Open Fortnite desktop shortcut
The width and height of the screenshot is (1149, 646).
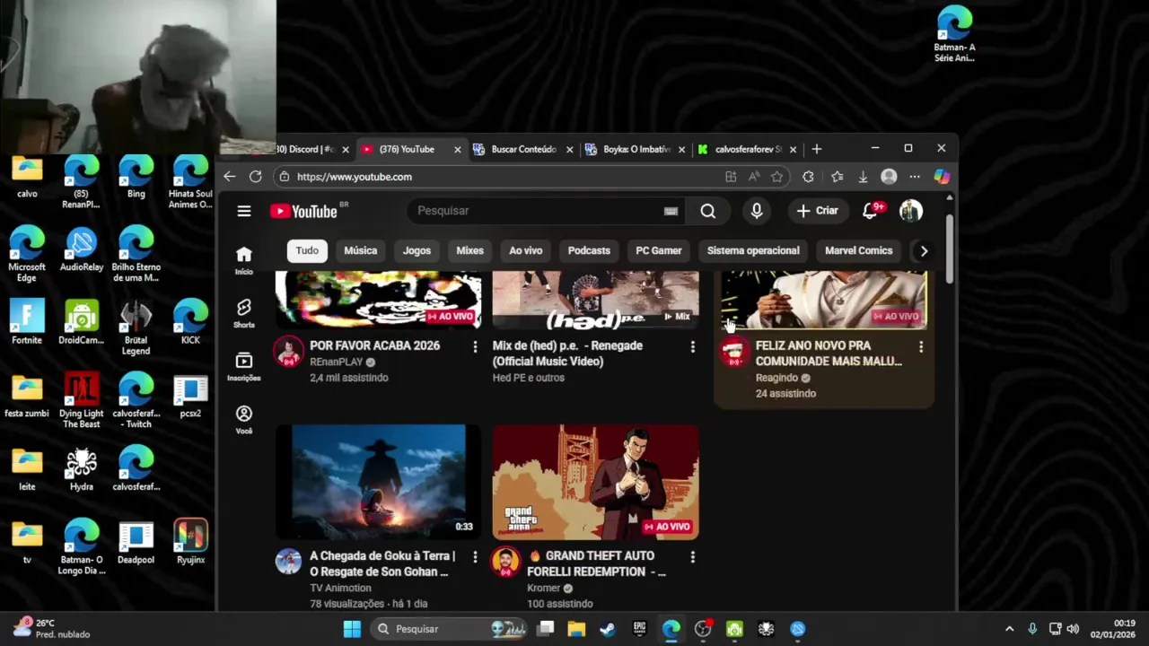27,323
